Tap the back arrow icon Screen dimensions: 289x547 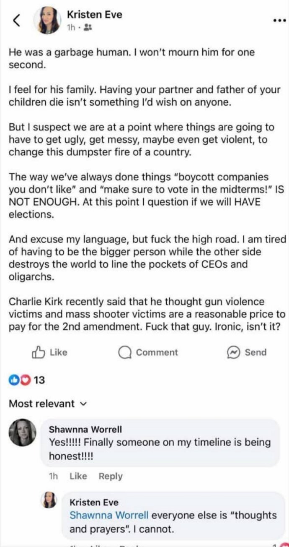point(17,21)
